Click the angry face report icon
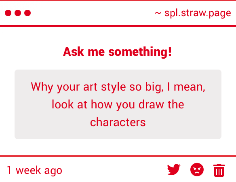236x182 pixels. (197, 169)
